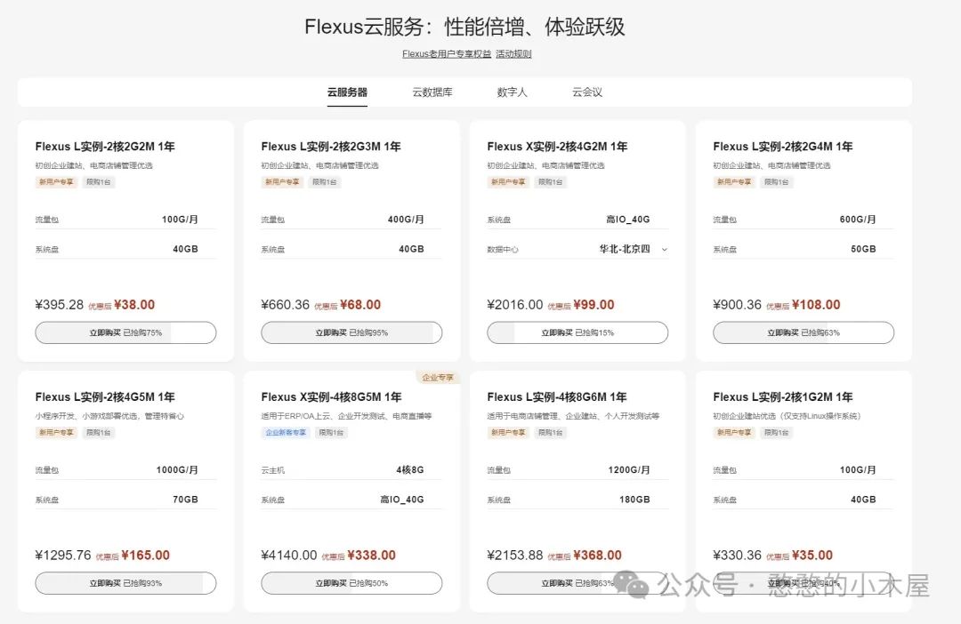
Task: Select the 数字人 tab
Action: click(512, 92)
